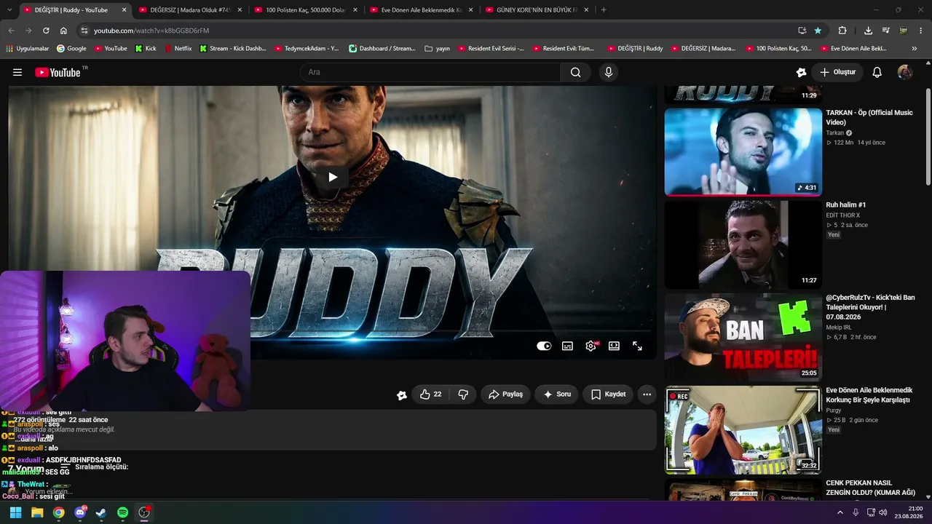Focus the YouTube search field
The image size is (932, 524).
(x=430, y=72)
